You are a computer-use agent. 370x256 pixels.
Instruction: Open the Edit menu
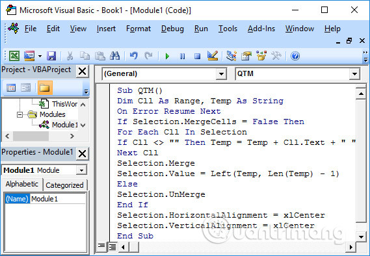tap(53, 29)
